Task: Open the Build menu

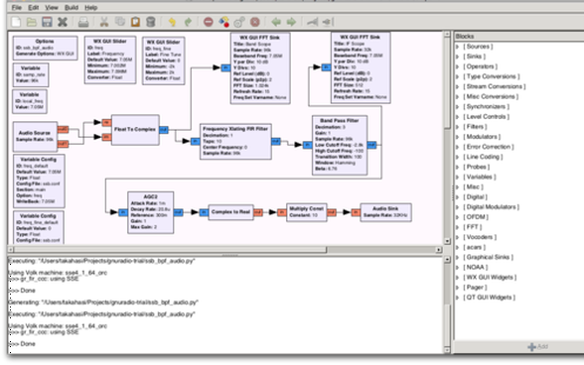Action: [x=72, y=8]
